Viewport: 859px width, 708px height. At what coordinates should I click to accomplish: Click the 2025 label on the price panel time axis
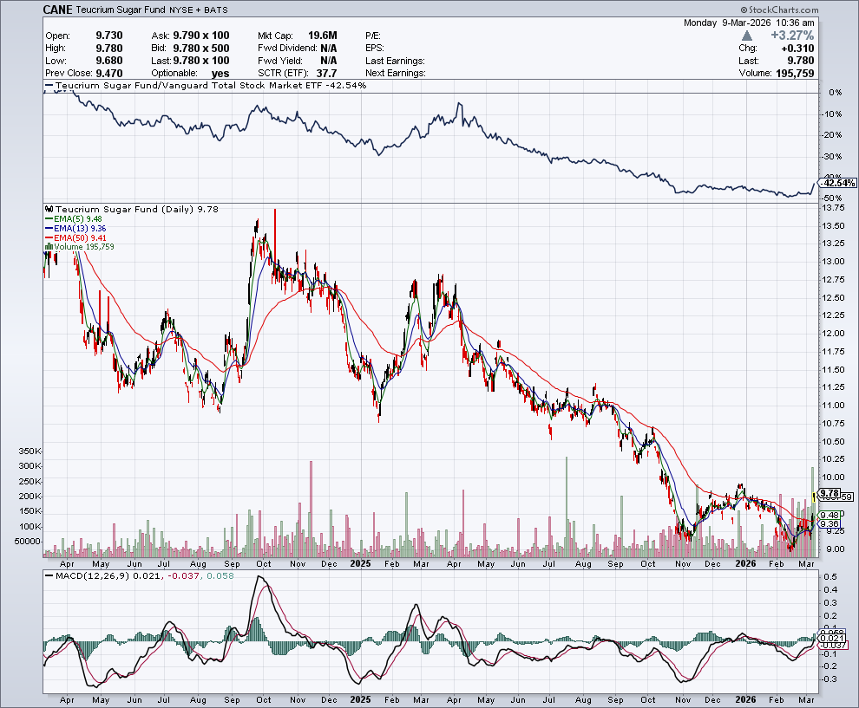tap(360, 563)
